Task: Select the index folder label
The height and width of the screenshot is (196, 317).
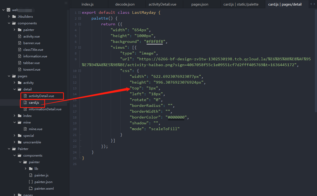Action: (27, 116)
